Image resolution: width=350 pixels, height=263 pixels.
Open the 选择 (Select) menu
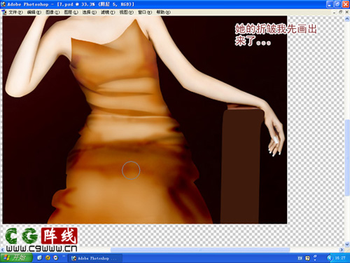(90, 12)
